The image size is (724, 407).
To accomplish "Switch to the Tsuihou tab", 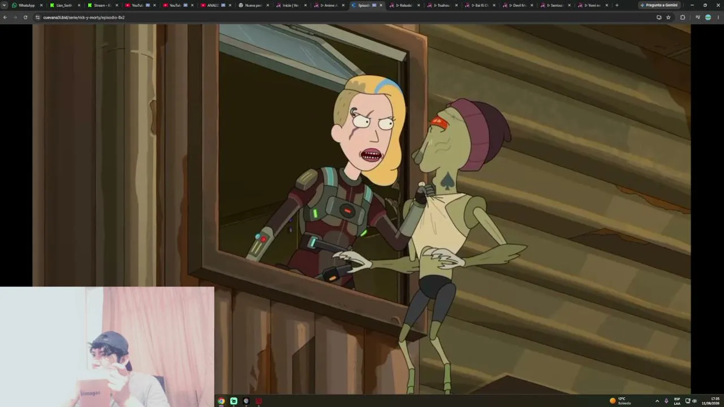I will [x=441, y=5].
